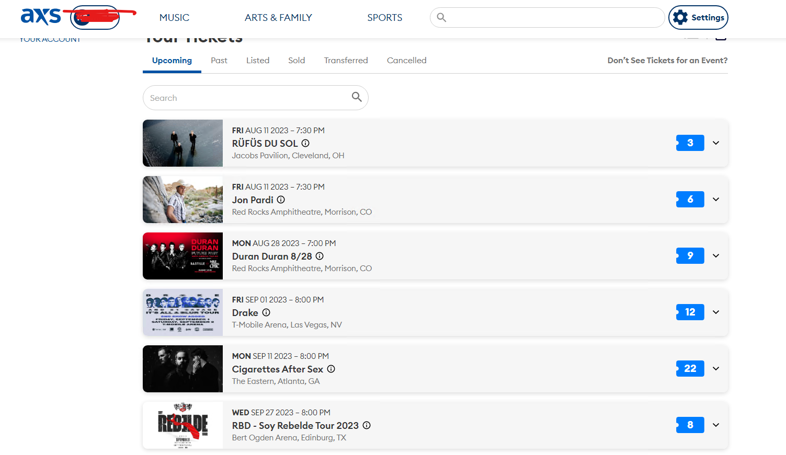
Task: Show info icon next to Duran Duran 8/28
Action: coord(320,256)
